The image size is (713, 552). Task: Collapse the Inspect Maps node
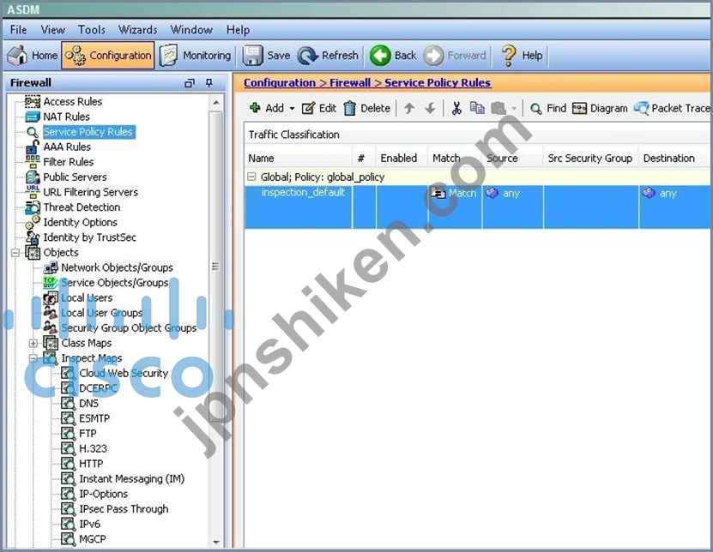click(33, 358)
